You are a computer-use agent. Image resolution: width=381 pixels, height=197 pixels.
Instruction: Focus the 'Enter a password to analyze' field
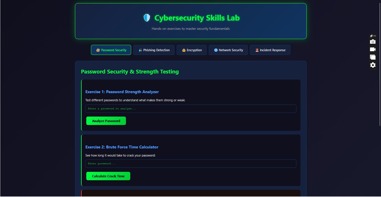click(x=191, y=109)
